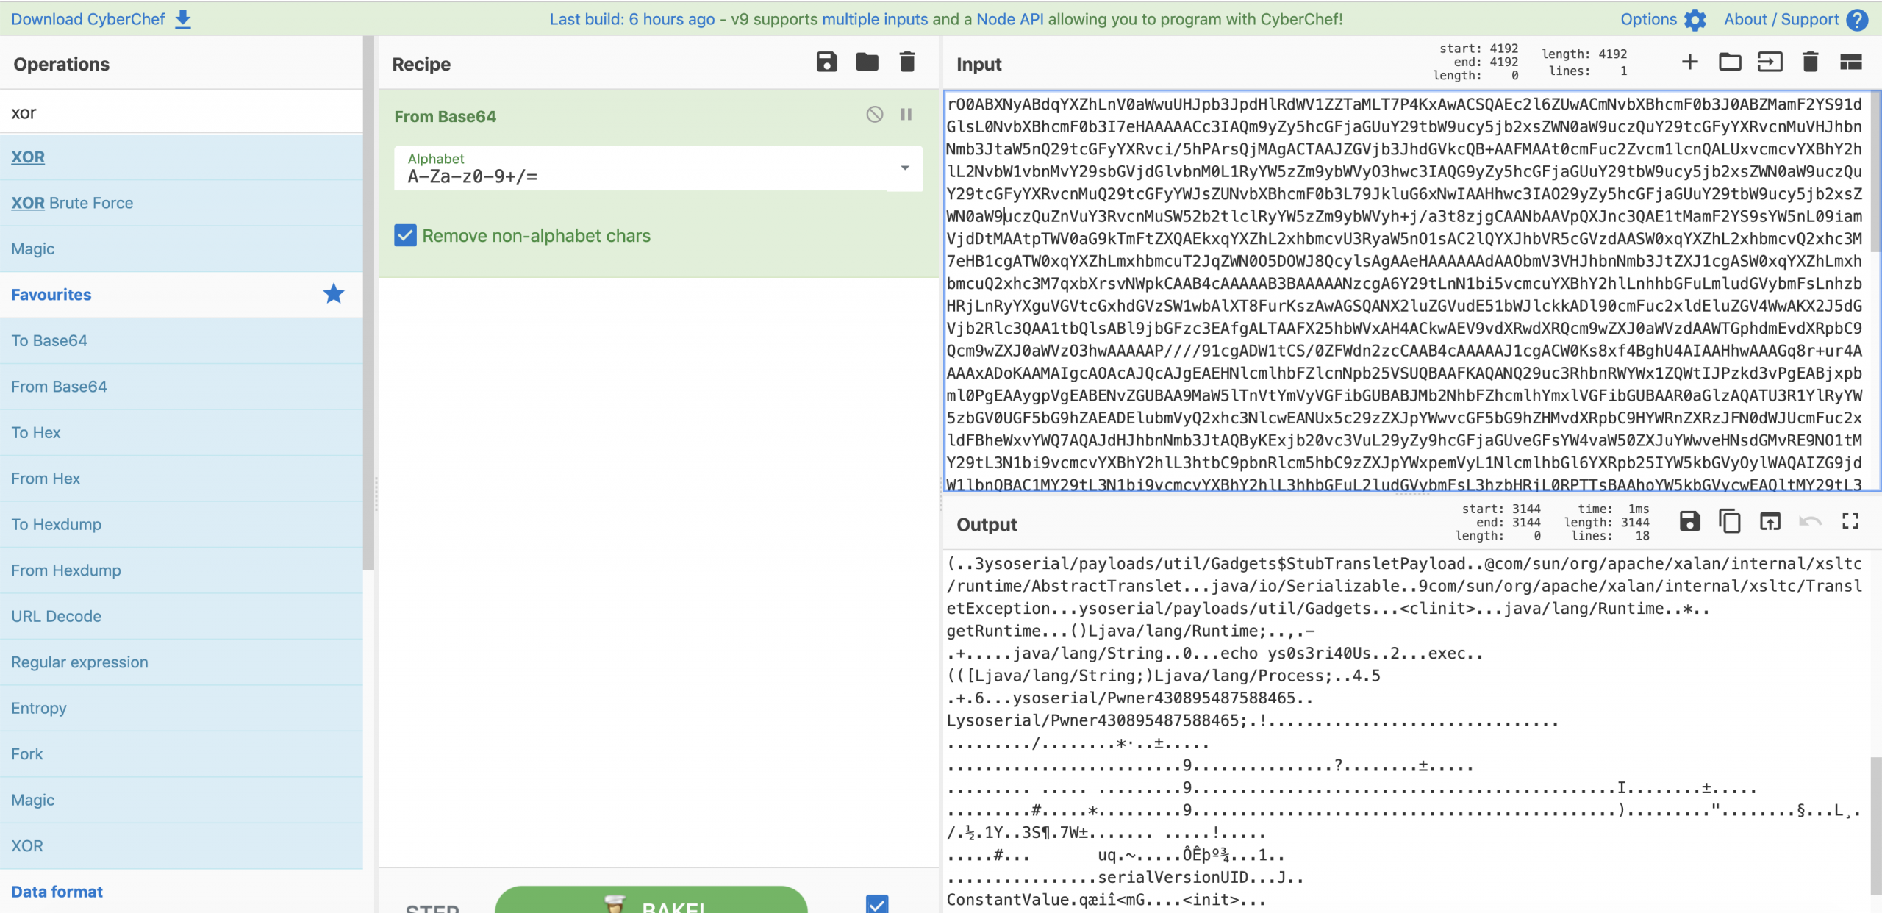Select URL Decode operation
The image size is (1882, 913).
point(182,617)
